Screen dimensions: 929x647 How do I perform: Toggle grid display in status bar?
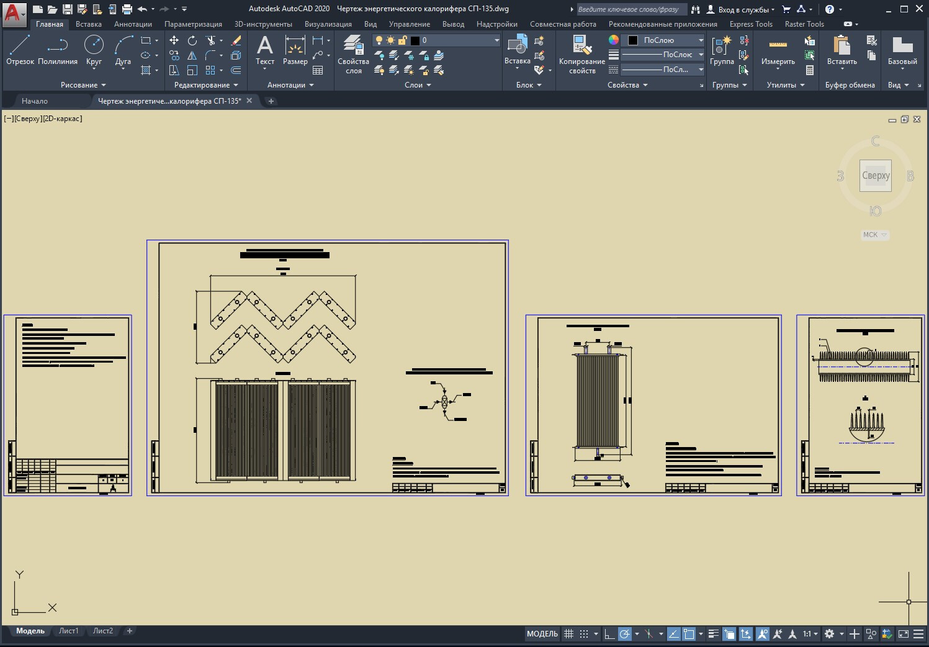coord(568,634)
